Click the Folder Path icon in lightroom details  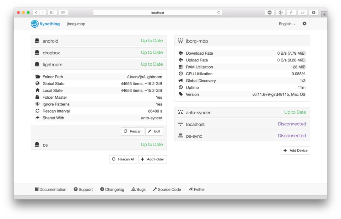38,77
